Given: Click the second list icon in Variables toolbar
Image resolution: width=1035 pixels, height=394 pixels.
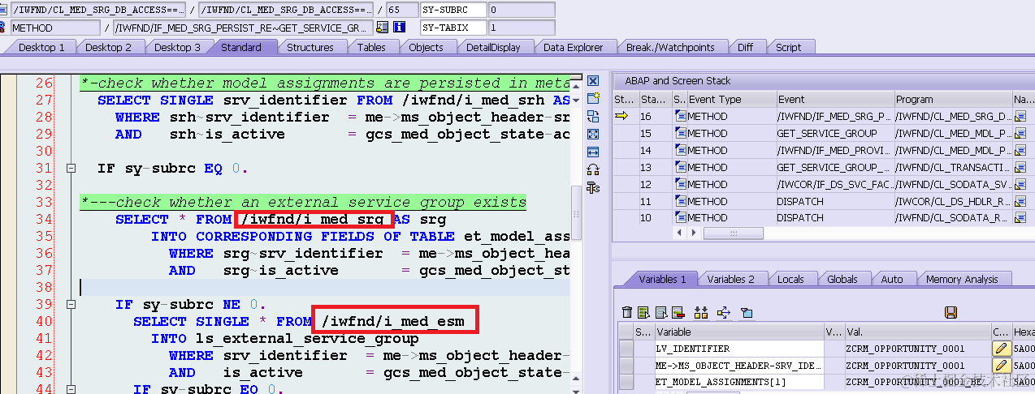Looking at the screenshot, I should tap(660, 312).
